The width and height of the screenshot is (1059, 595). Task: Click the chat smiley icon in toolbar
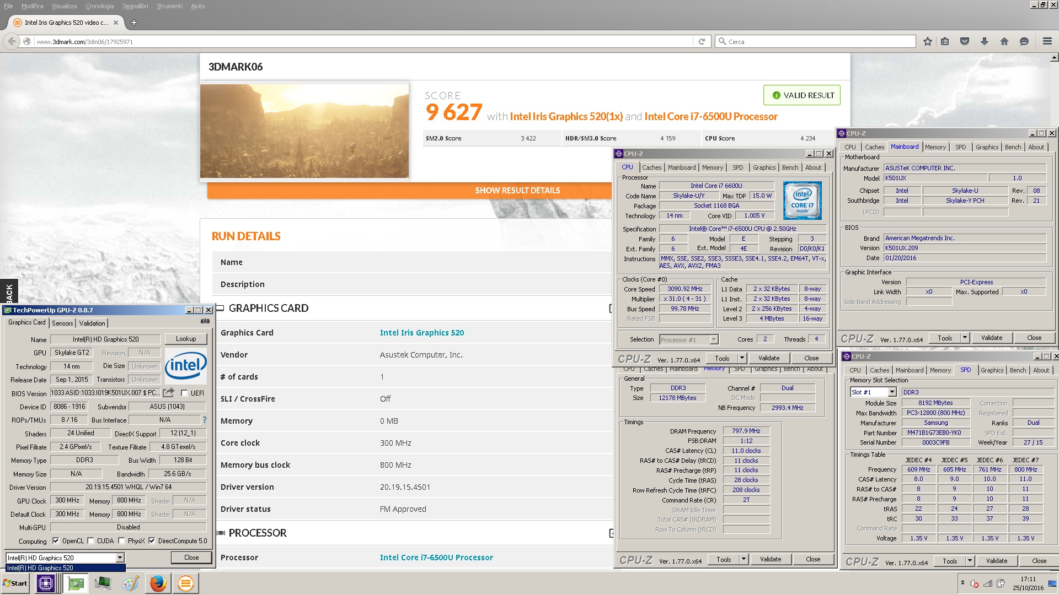click(x=1024, y=41)
